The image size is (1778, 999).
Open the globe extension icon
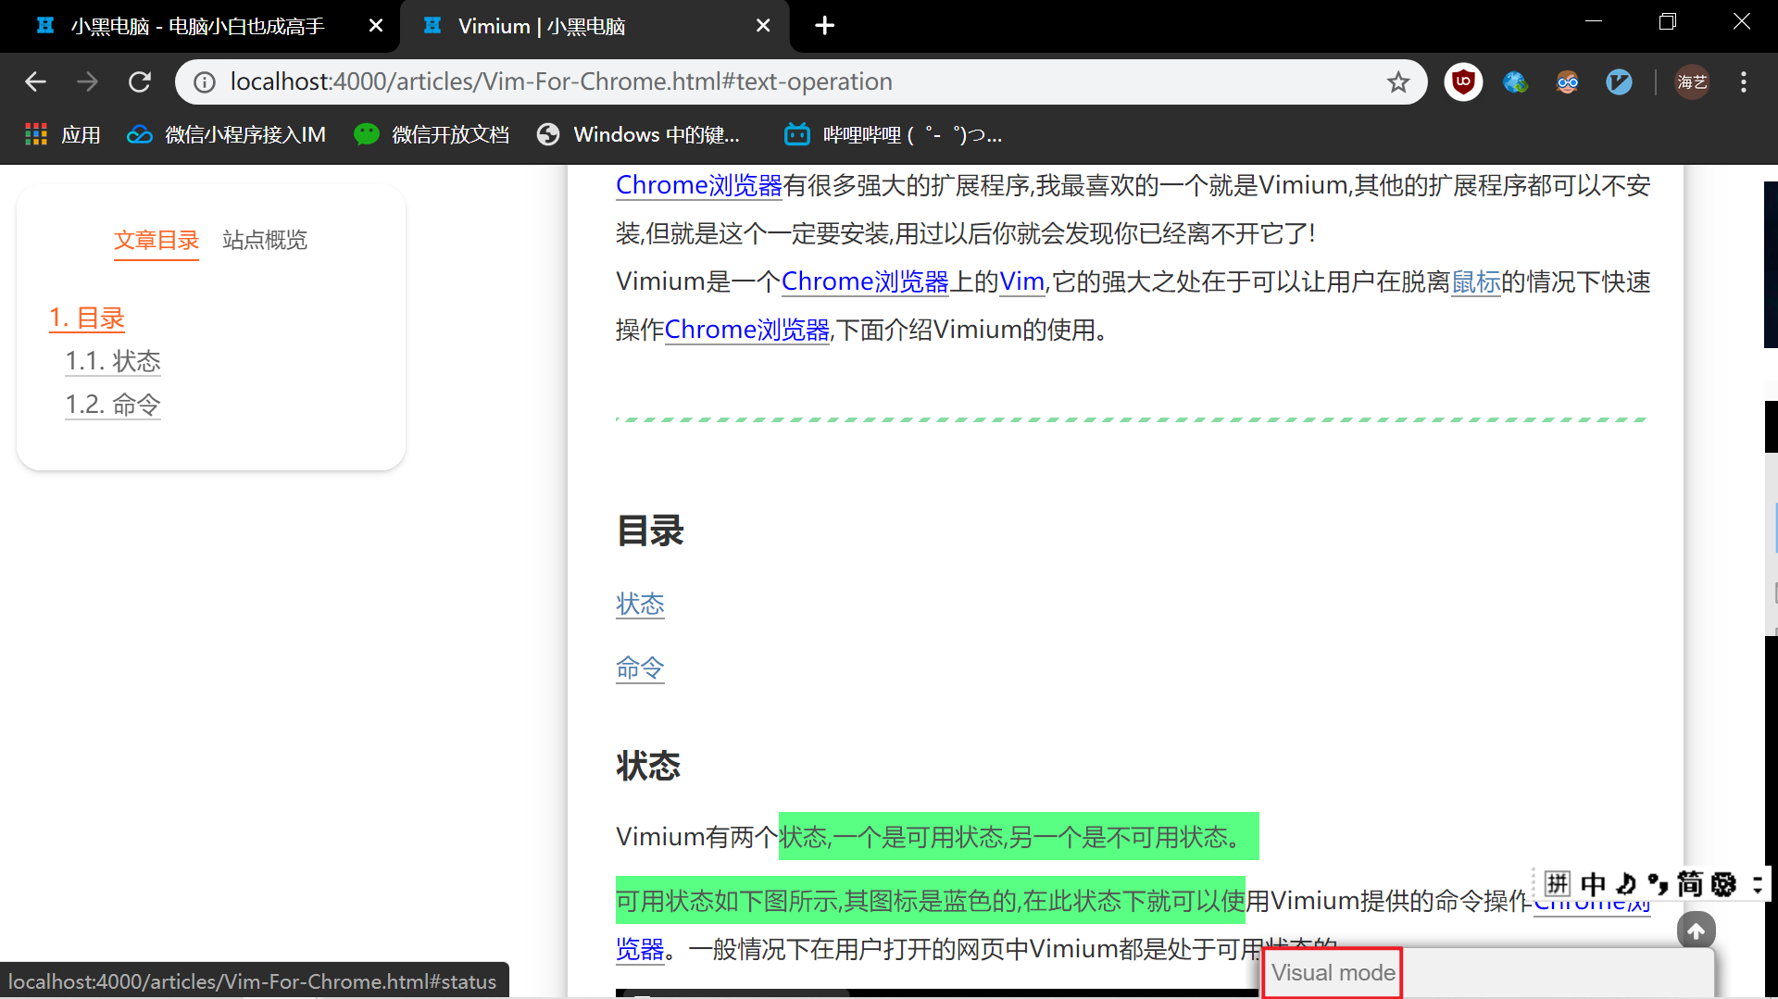[1515, 82]
